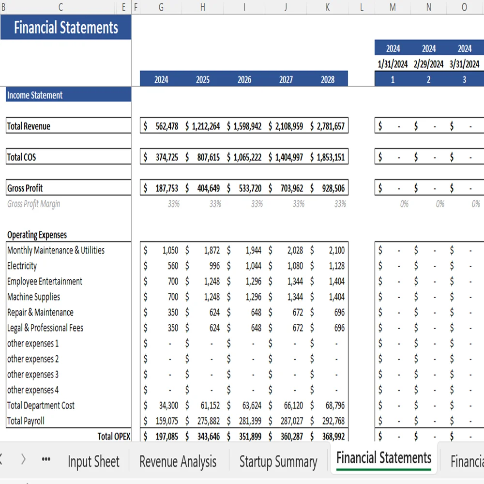The height and width of the screenshot is (484, 484).
Task: Select the Total OPEX label
Action: [114, 436]
